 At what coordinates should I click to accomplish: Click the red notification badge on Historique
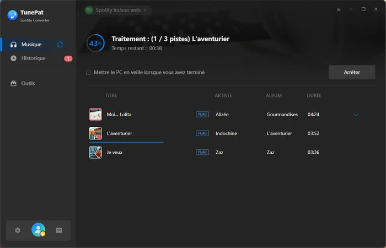click(68, 58)
